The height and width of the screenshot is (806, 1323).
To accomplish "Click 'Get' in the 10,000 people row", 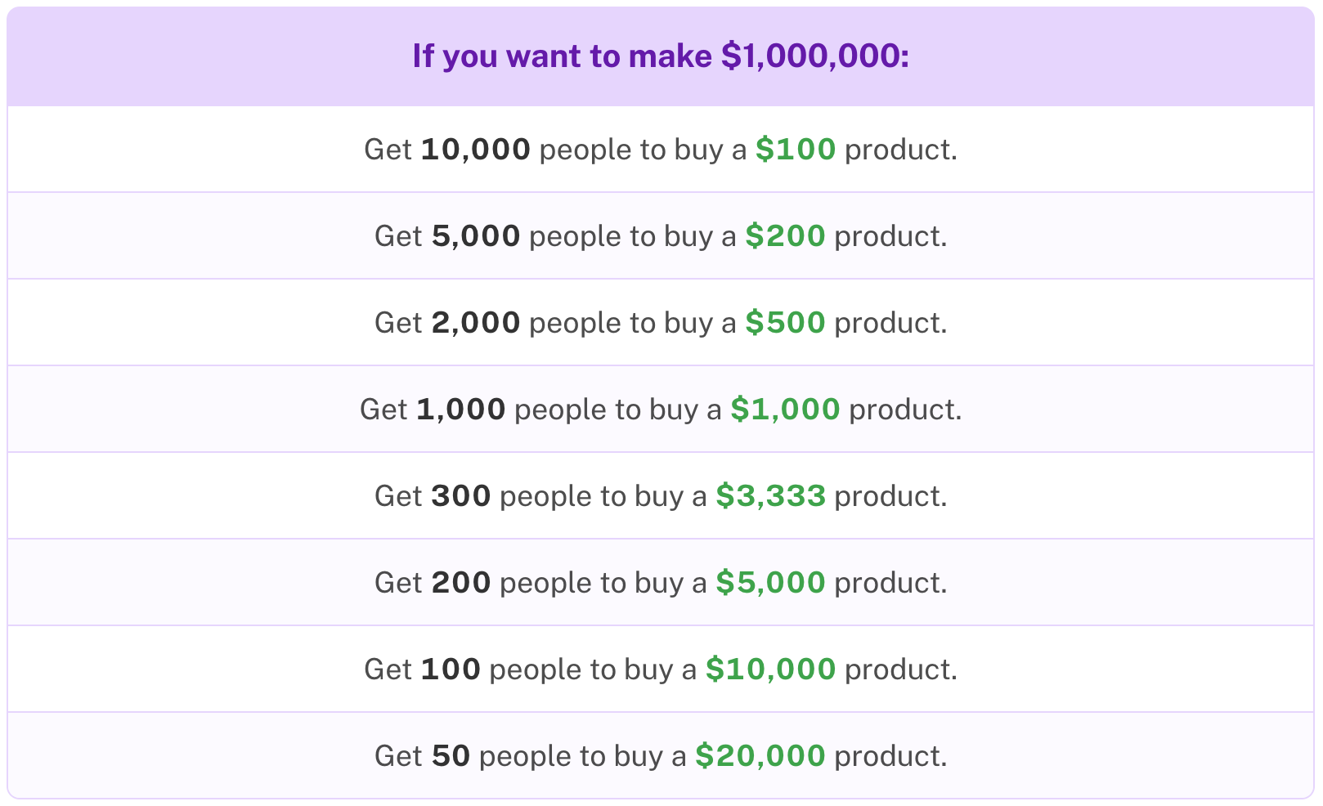I will click(388, 150).
